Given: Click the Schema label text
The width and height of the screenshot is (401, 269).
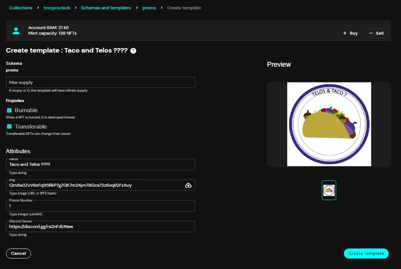Looking at the screenshot, I should [14, 63].
